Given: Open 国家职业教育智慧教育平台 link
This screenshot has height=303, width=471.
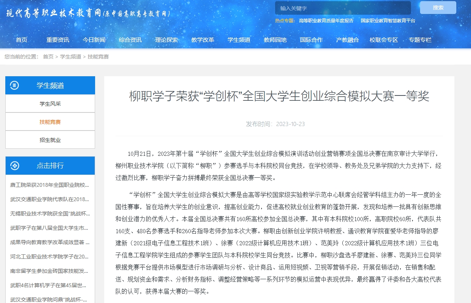Looking at the screenshot, I should pos(388,21).
